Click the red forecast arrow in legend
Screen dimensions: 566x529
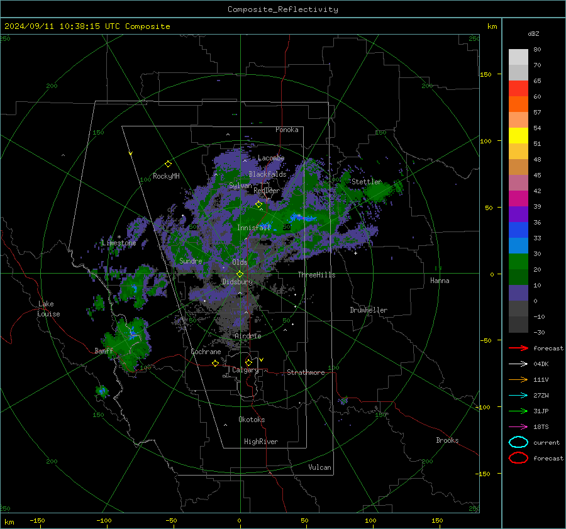click(x=518, y=348)
